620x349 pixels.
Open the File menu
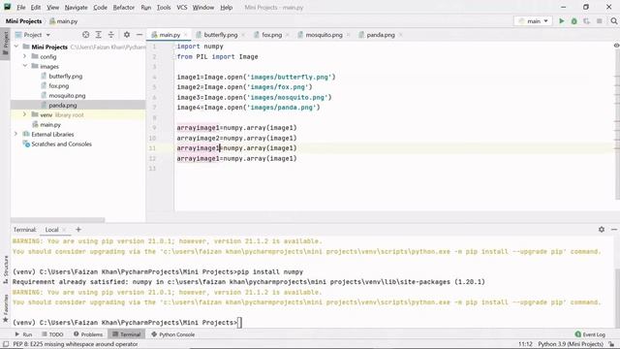(x=21, y=7)
